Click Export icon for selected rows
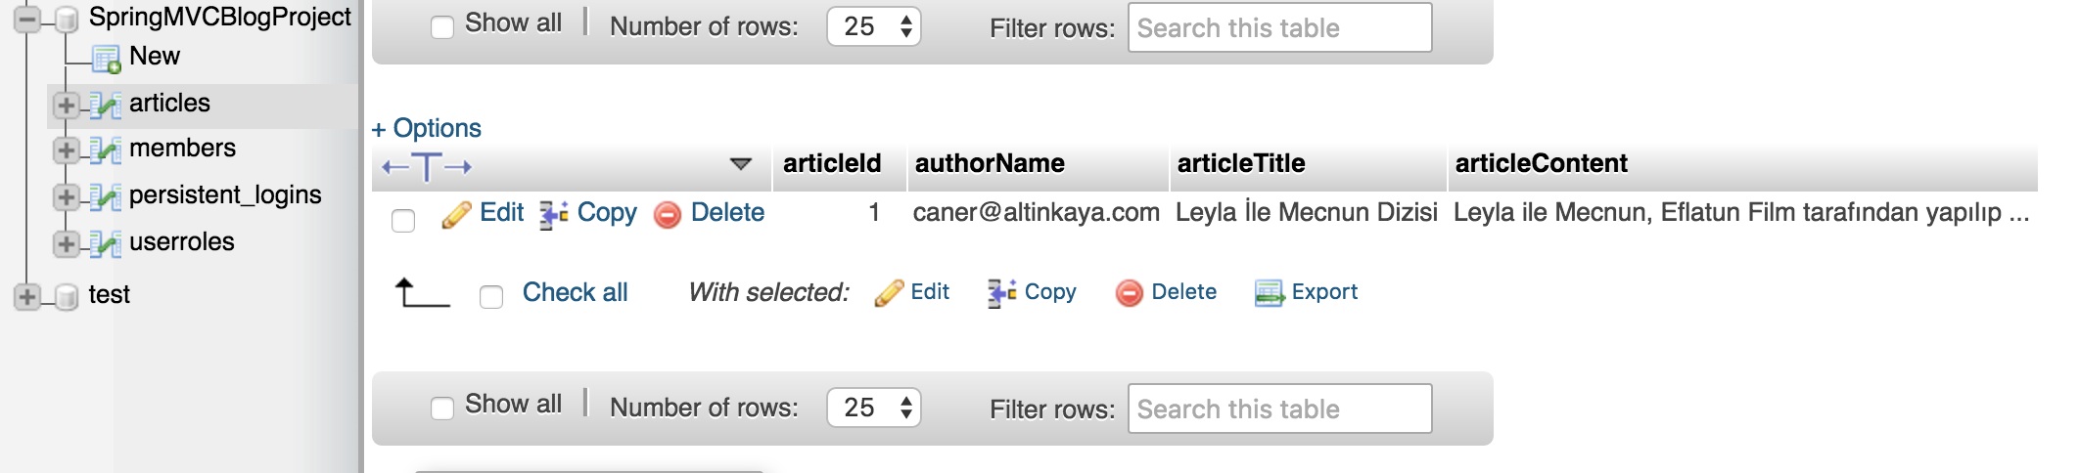This screenshot has height=473, width=2079. click(1270, 292)
